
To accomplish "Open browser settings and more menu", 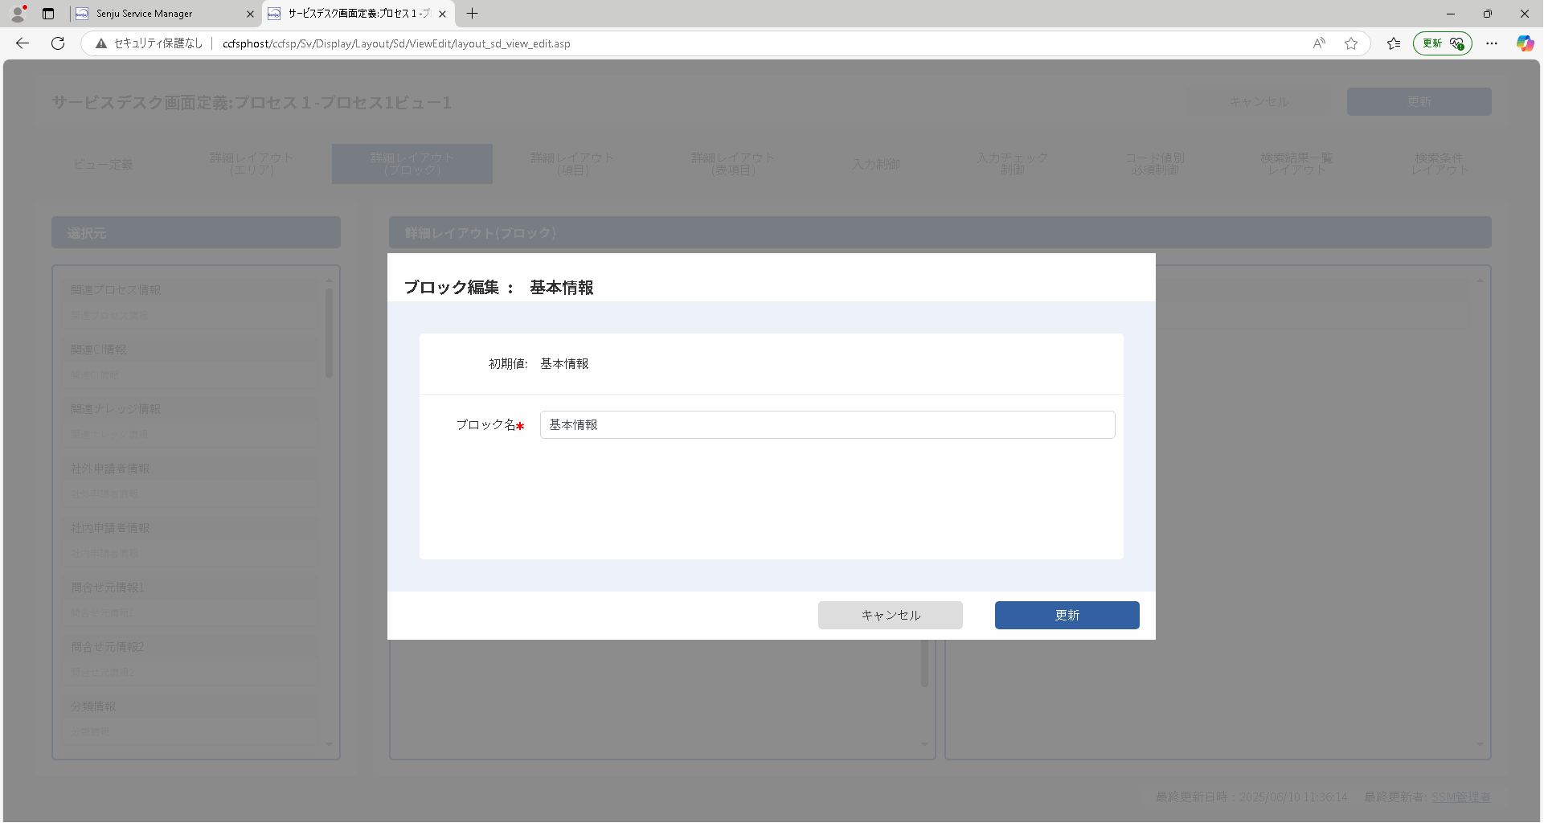I will tap(1492, 43).
